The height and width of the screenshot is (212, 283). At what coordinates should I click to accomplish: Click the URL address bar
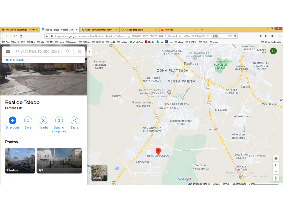(x=132, y=36)
